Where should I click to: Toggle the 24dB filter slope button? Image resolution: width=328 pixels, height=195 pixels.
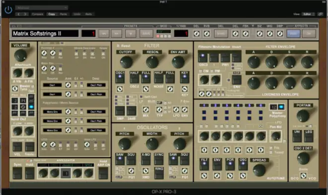pyautogui.click(x=131, y=111)
